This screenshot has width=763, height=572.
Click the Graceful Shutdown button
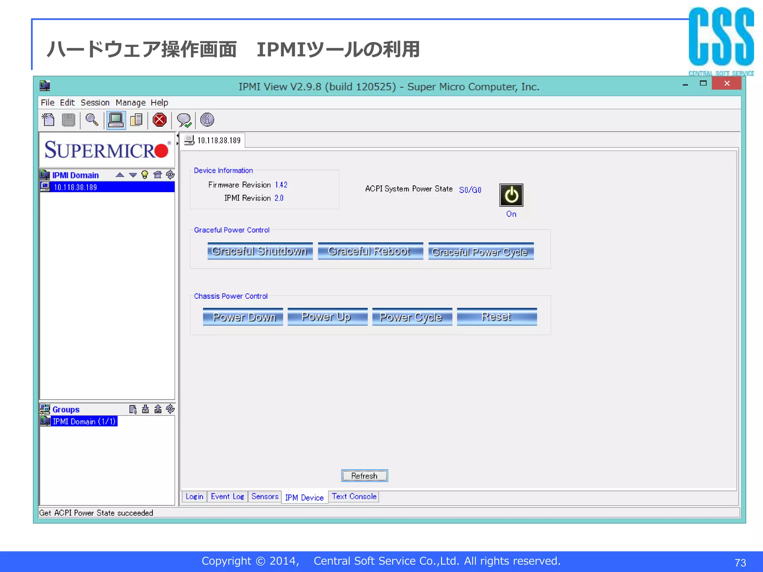tap(260, 251)
